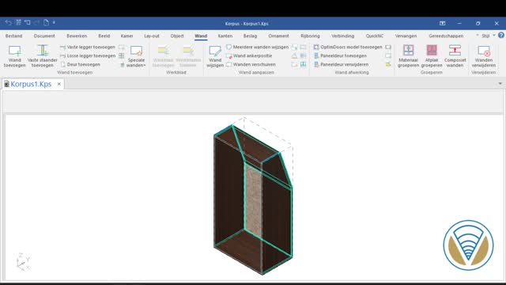This screenshot has height=285, width=506.
Task: Click the blue Help question mark icon
Action: (501, 35)
